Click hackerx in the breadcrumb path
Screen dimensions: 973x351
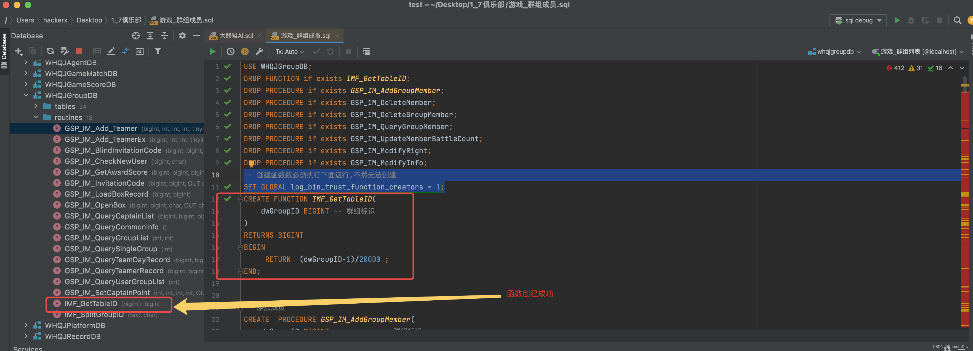[55, 20]
